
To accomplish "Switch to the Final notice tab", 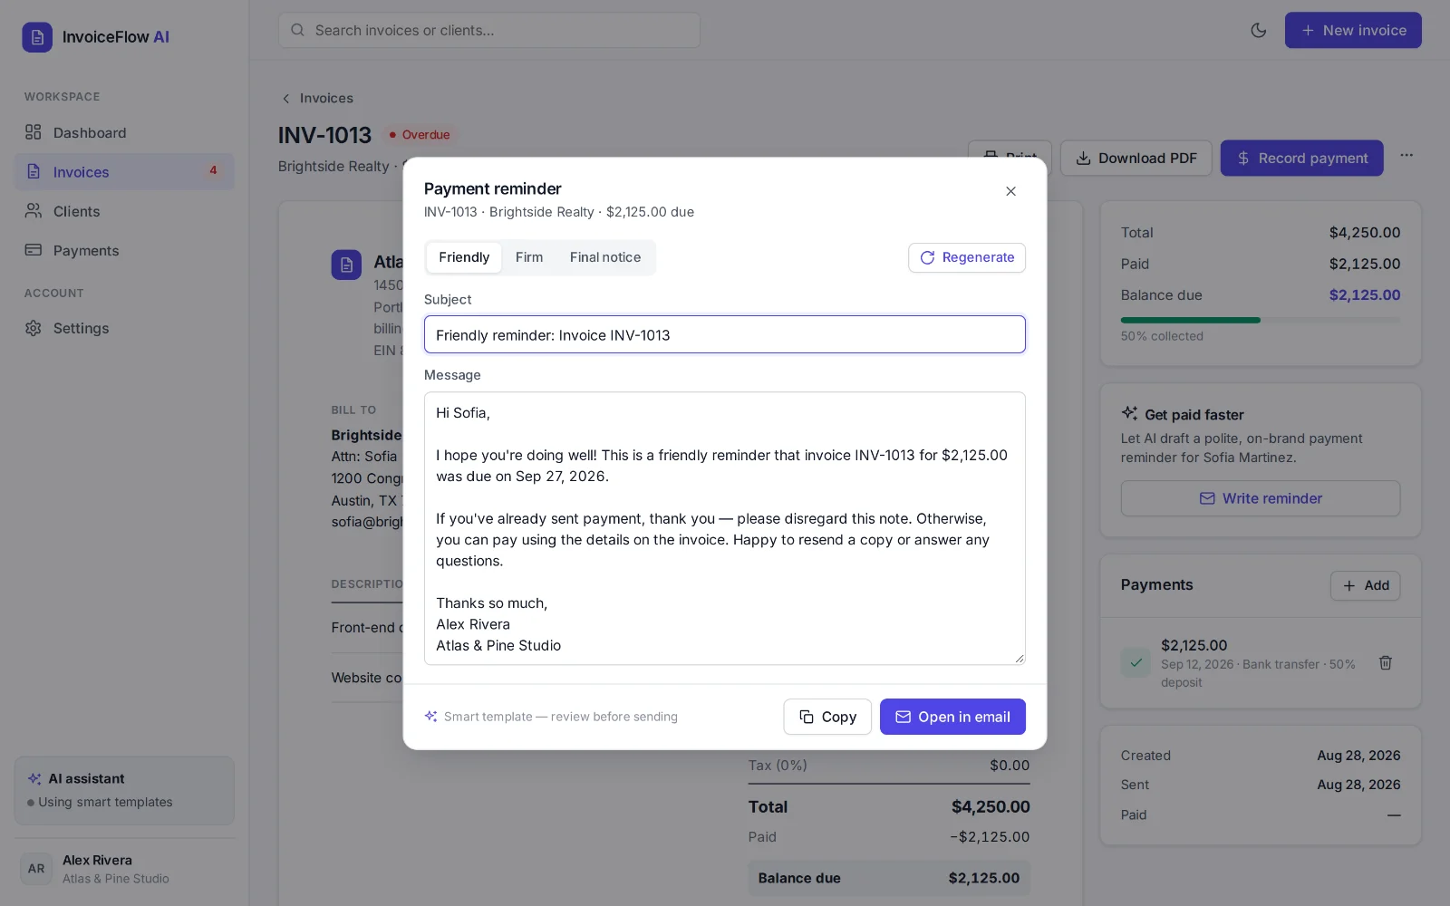I will point(605,257).
